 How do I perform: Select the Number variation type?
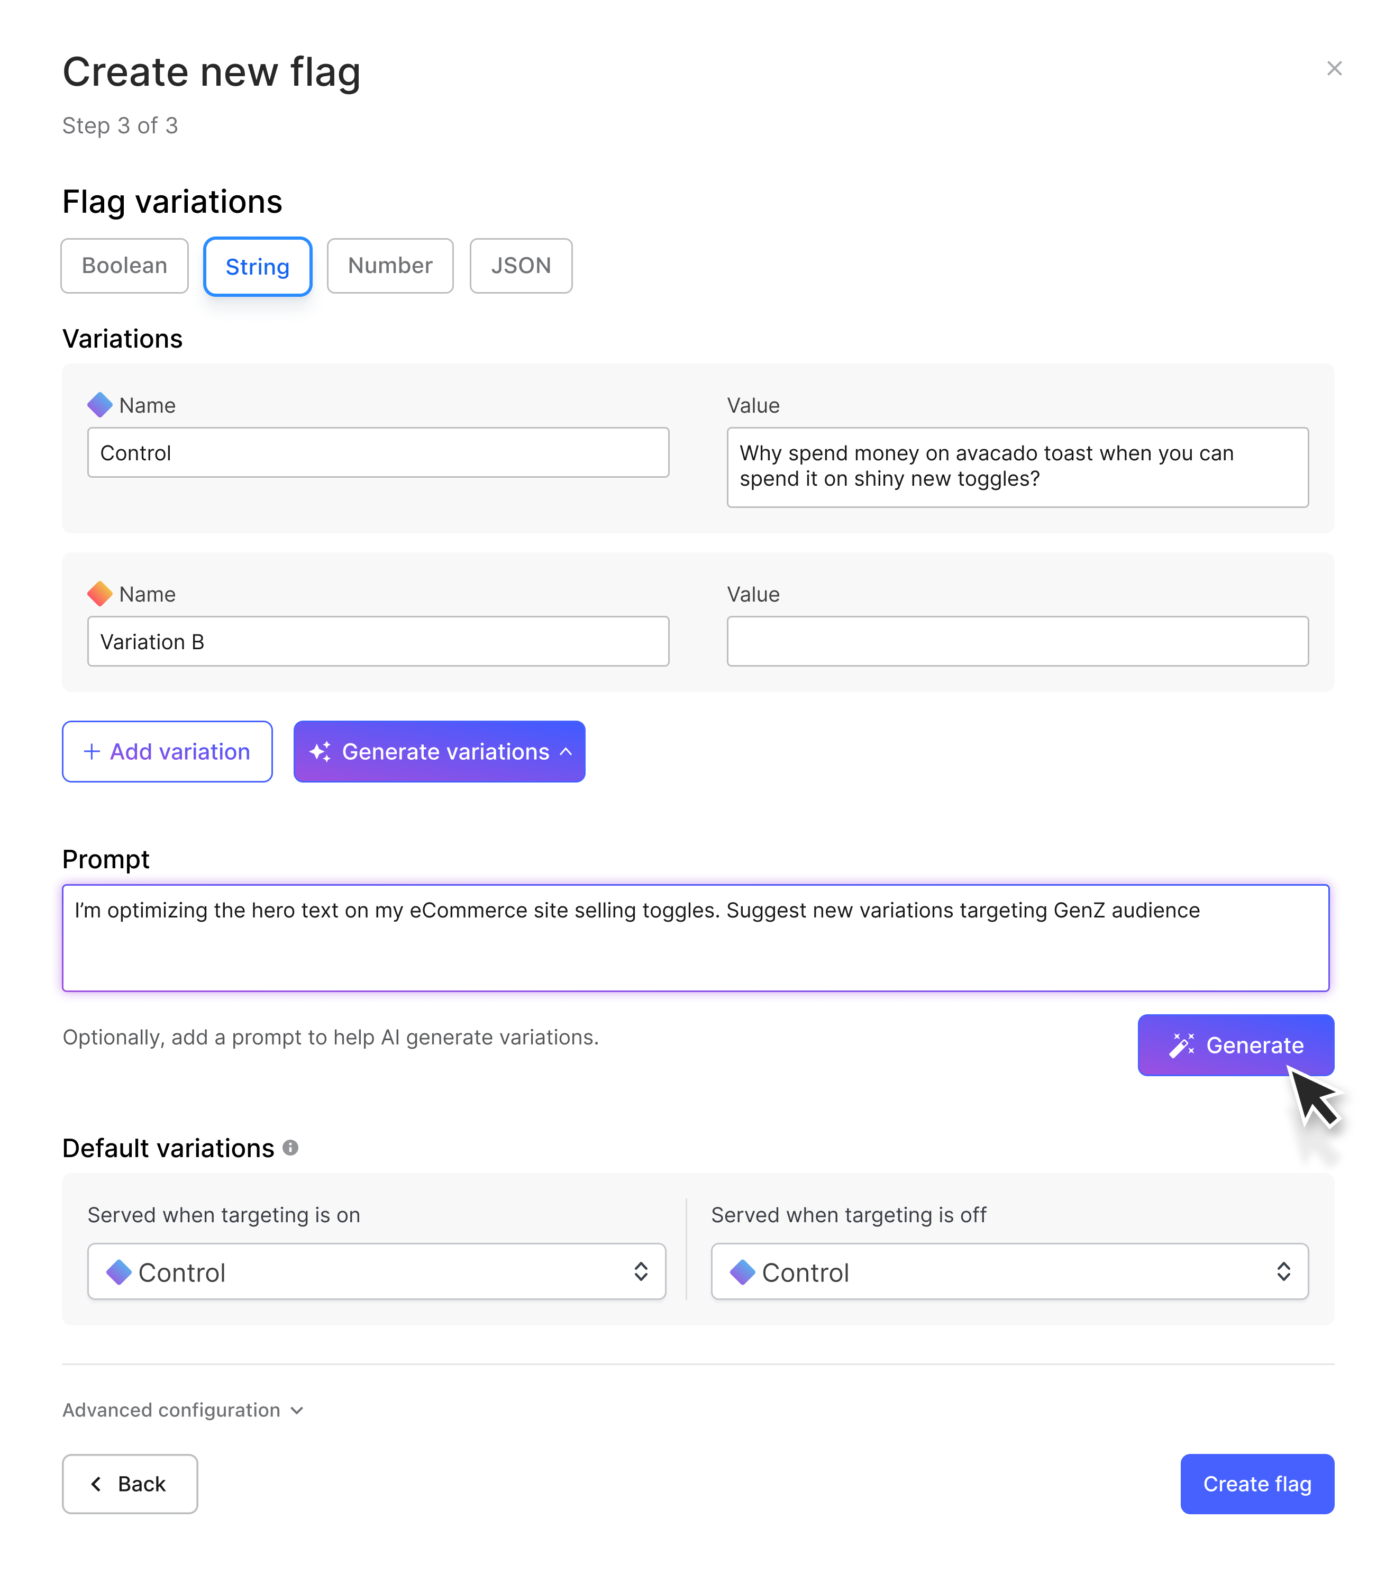390,266
